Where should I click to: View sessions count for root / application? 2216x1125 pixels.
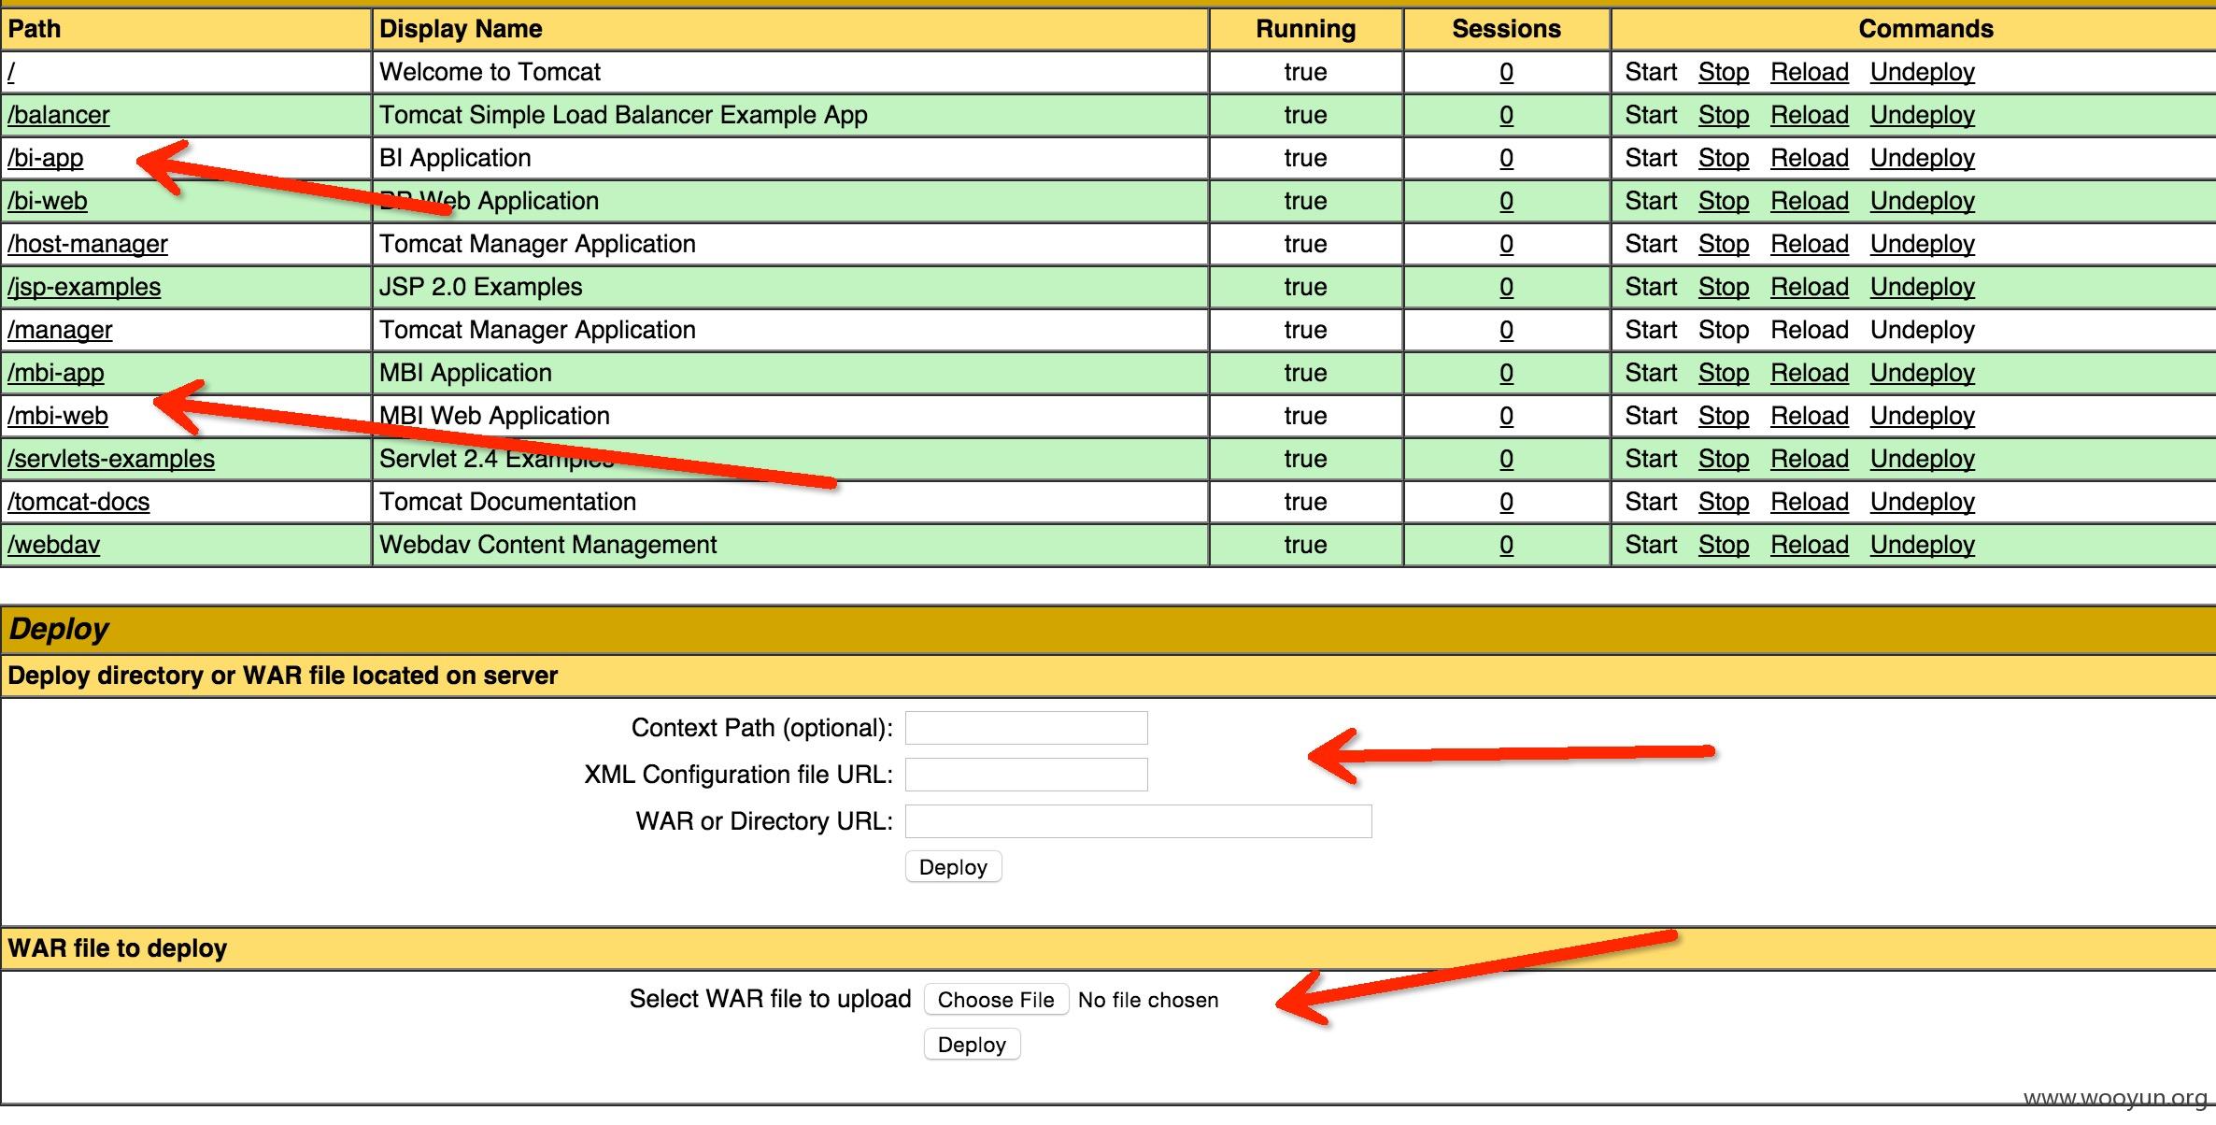1506,72
